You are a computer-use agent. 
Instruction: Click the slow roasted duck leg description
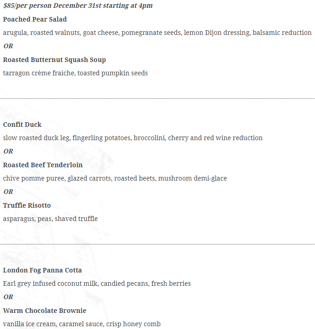(x=133, y=138)
